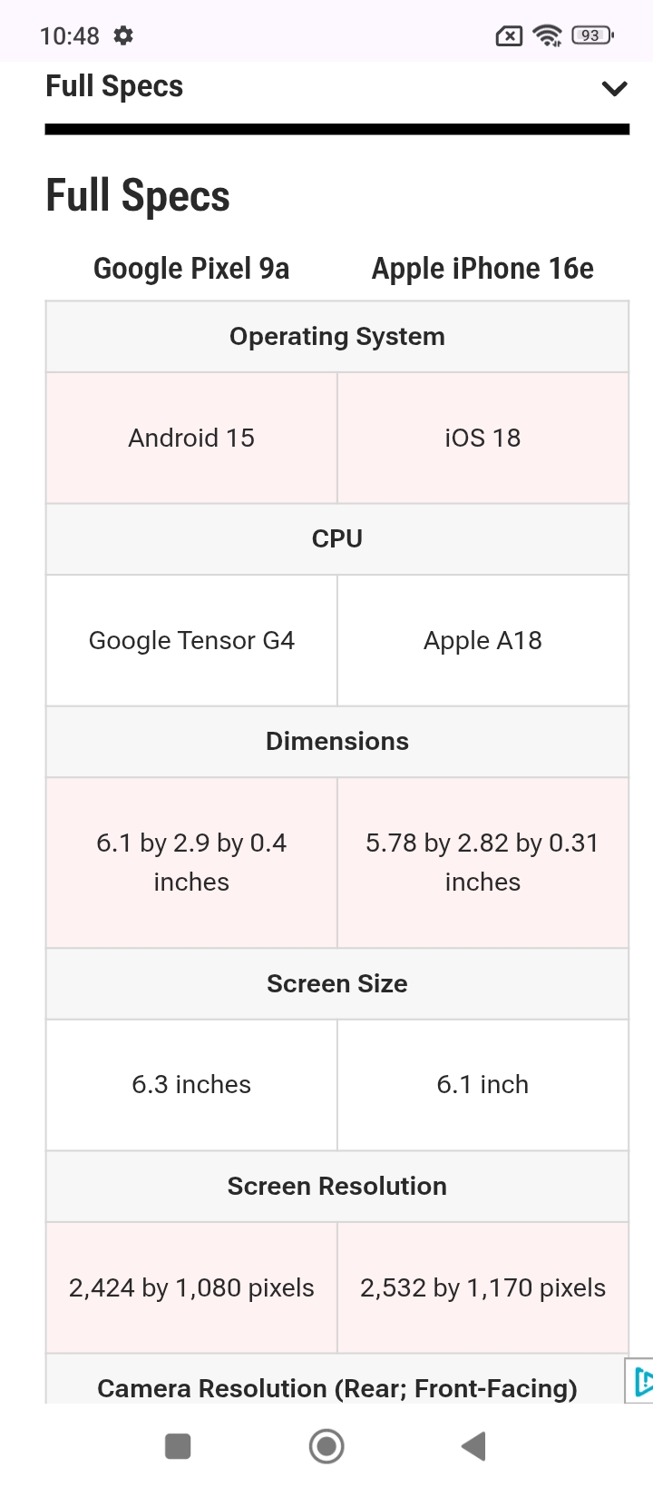Tap the settings gear in status bar

coord(123,35)
